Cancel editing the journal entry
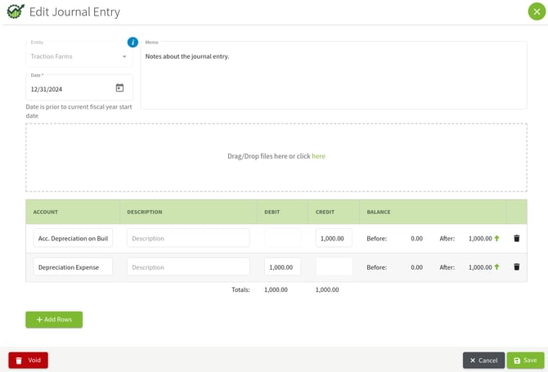This screenshot has height=372, width=548. [x=483, y=361]
